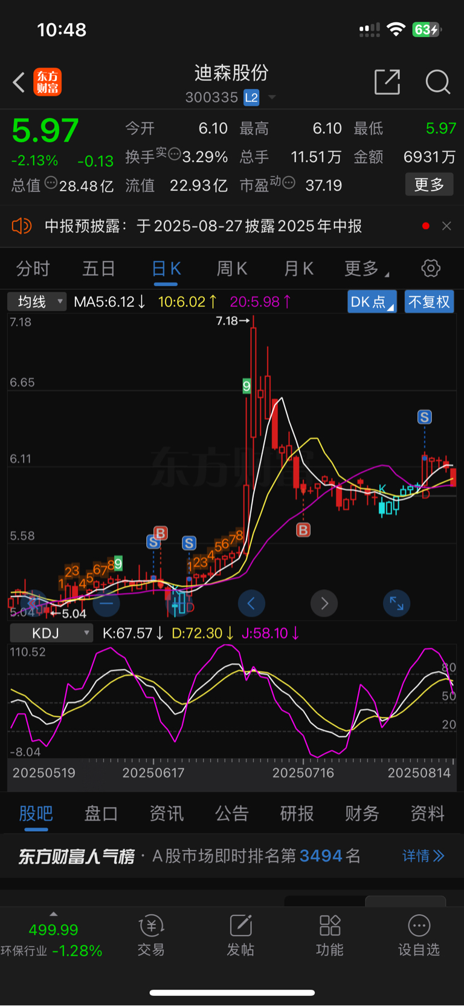Tap the share export icon
Screen dimensions: 464x1006
(x=387, y=82)
